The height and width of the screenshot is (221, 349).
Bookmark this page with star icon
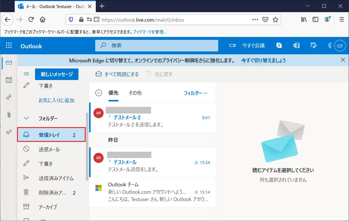coord(275,20)
